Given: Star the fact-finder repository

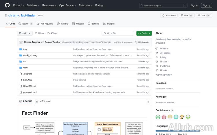Looking at the screenshot, I should [x=204, y=15].
